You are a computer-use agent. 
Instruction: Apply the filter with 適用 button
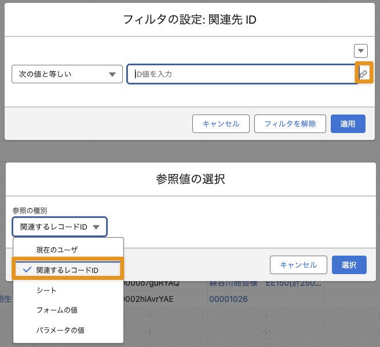[x=348, y=124]
